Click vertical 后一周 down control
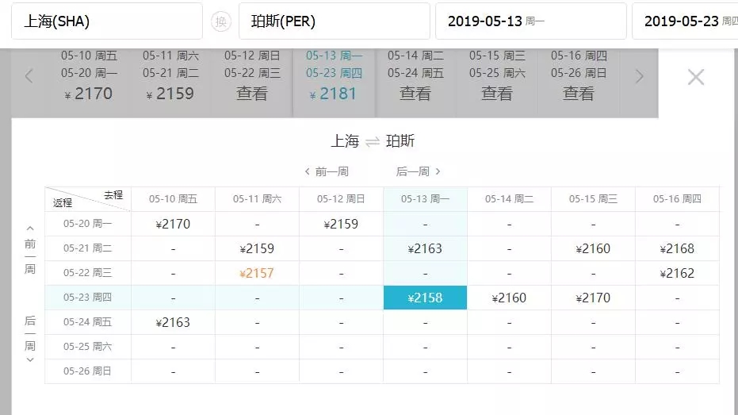Image resolution: width=738 pixels, height=415 pixels. (29, 339)
